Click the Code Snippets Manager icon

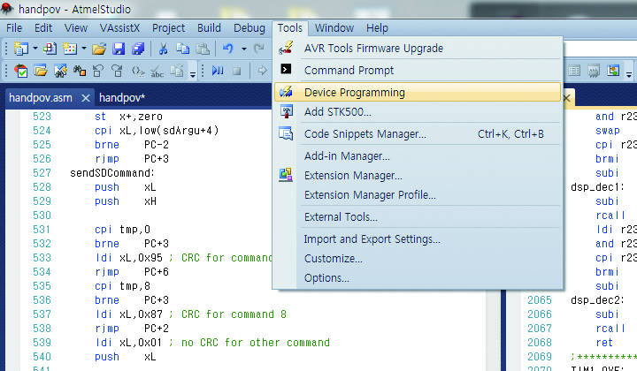click(286, 133)
